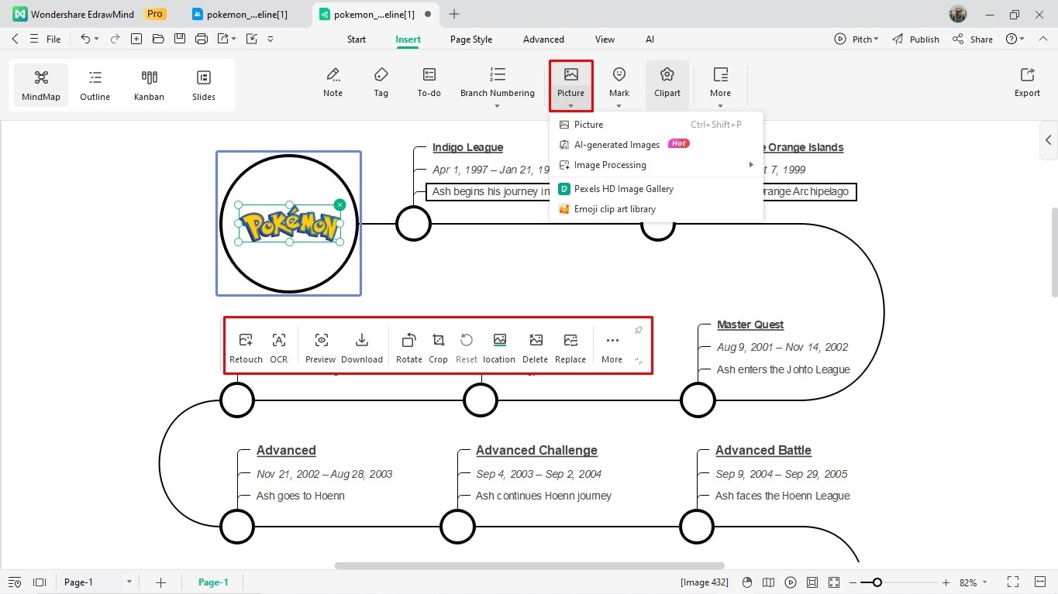Start slideshow play from status bar
This screenshot has width=1058, height=594.
[791, 582]
